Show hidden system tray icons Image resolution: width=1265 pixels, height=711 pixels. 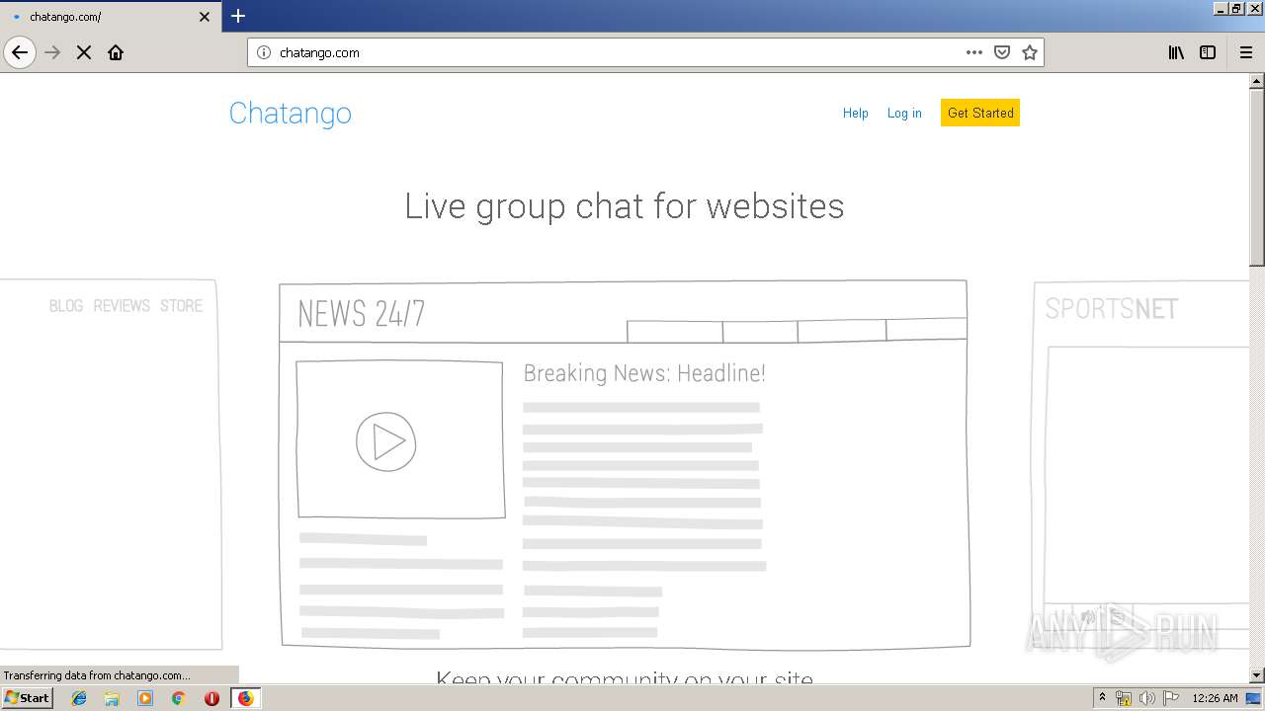click(1103, 698)
